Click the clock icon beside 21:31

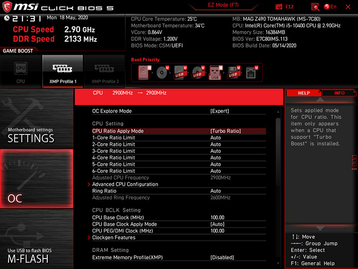6,18
